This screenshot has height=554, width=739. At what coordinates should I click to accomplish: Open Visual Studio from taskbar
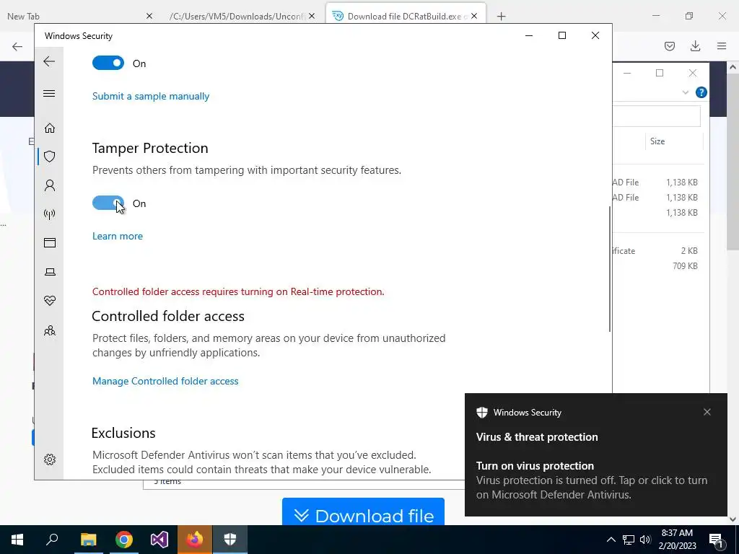(x=159, y=540)
